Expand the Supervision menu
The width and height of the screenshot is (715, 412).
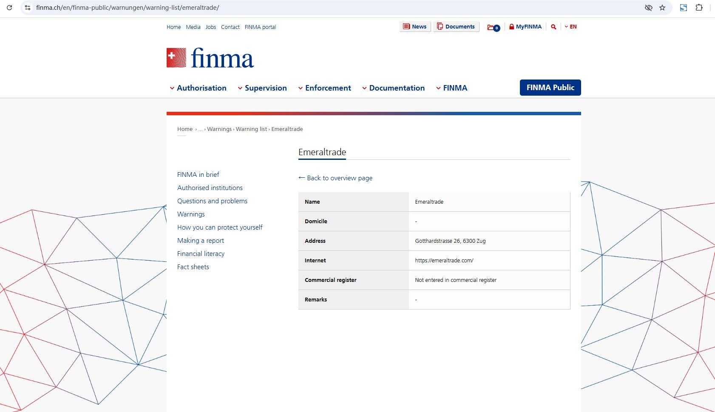coord(262,88)
